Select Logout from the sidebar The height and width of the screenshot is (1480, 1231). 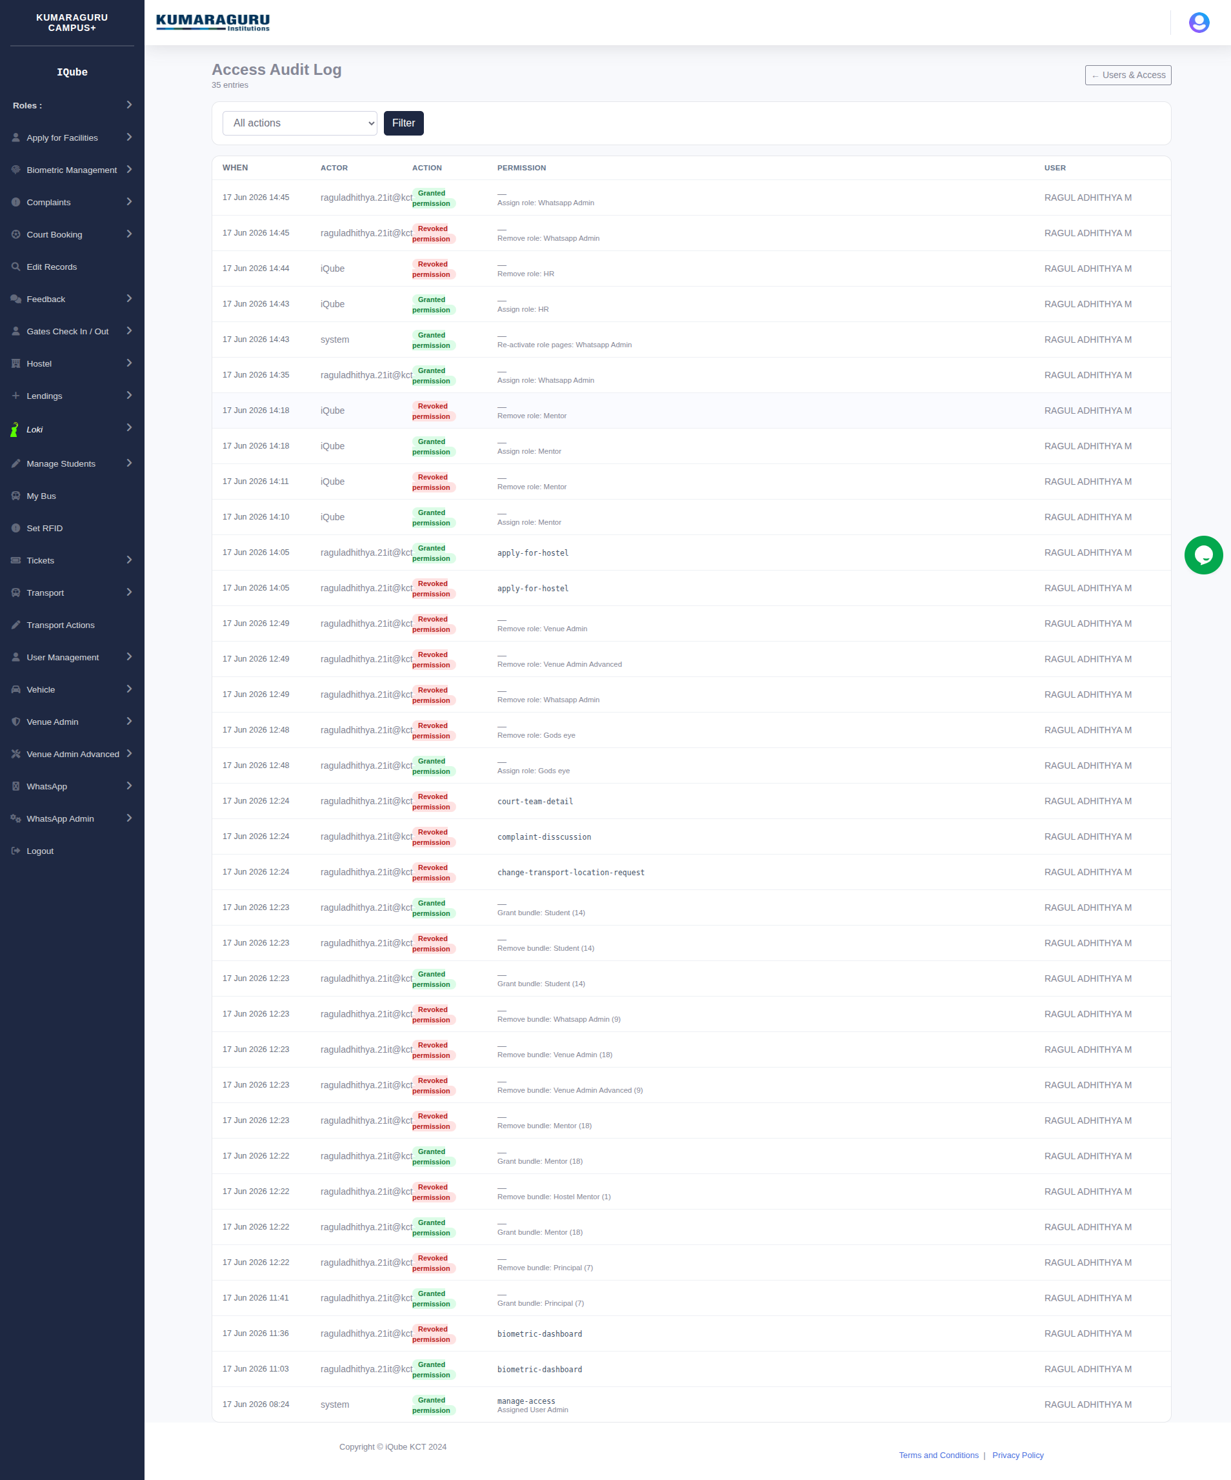72,851
